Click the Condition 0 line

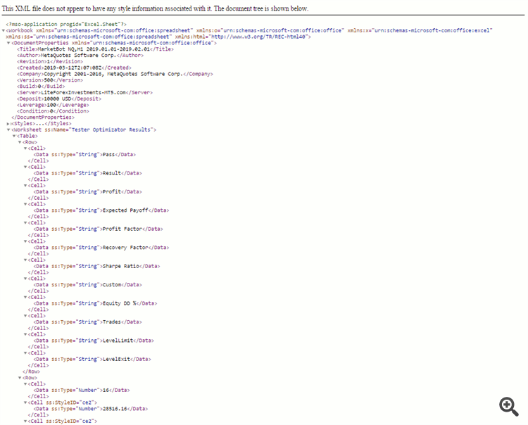pos(53,111)
